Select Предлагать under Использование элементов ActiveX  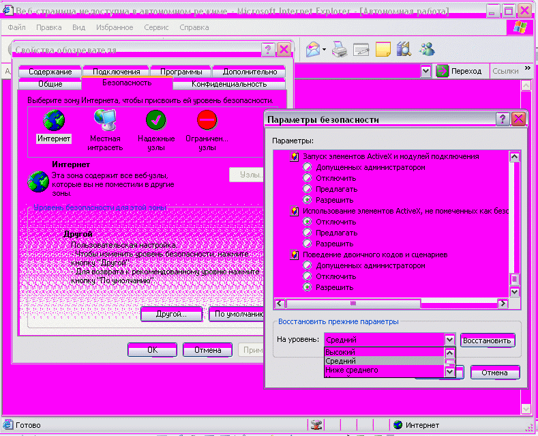307,233
